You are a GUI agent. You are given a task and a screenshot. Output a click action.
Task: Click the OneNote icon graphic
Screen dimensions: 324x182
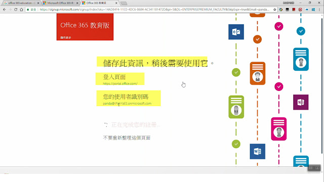click(x=301, y=102)
